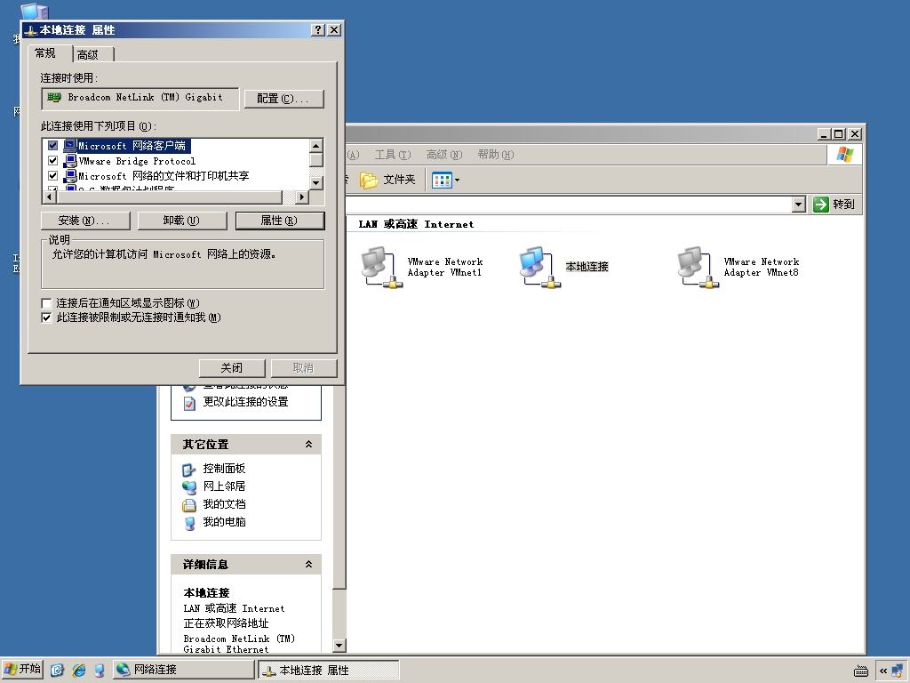Click the Microsoft 网络客户端 component icon
The width and height of the screenshot is (910, 683).
tap(69, 146)
